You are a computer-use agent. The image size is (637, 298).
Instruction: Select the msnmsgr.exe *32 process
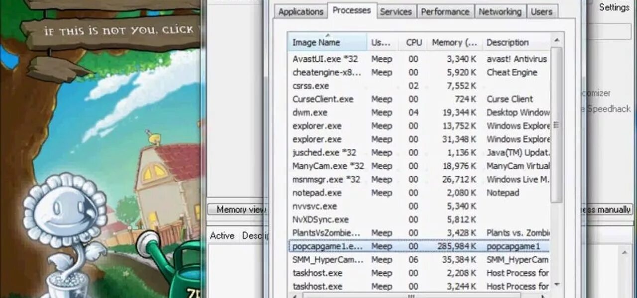(419, 179)
